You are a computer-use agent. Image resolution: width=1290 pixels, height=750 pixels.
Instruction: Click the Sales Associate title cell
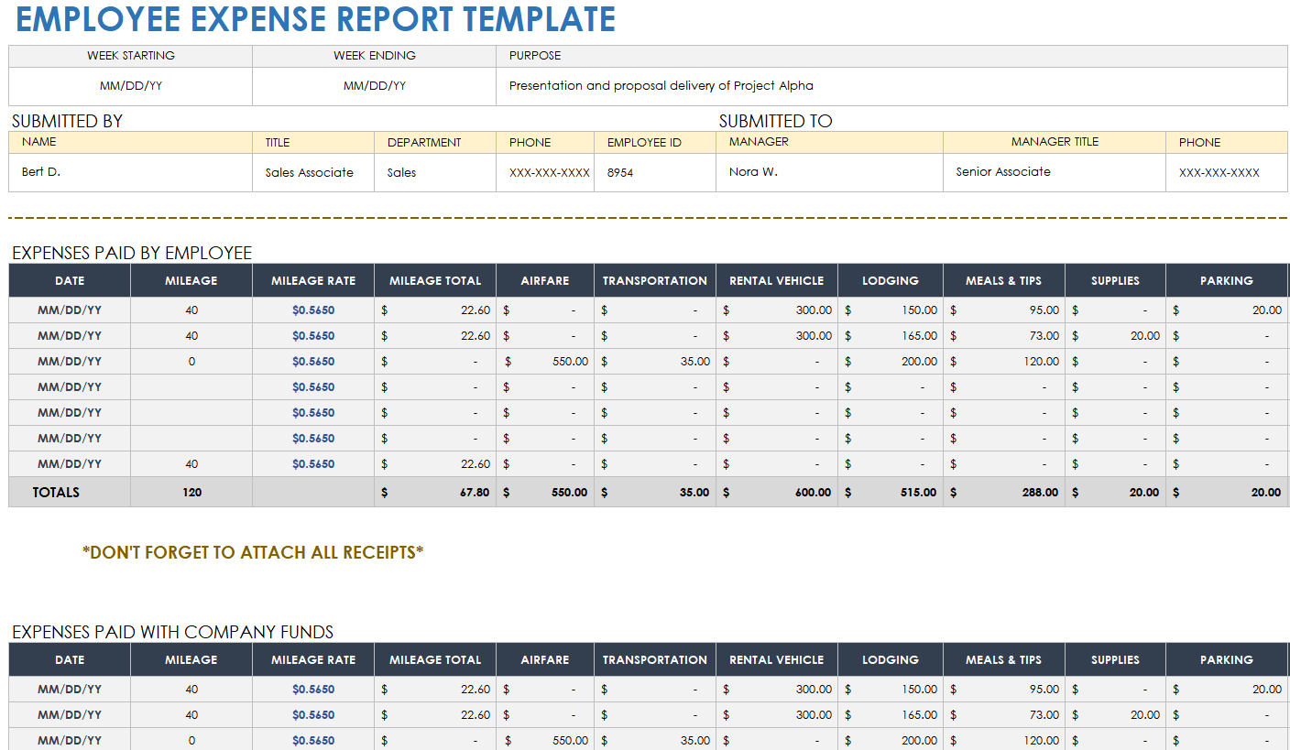coord(310,173)
